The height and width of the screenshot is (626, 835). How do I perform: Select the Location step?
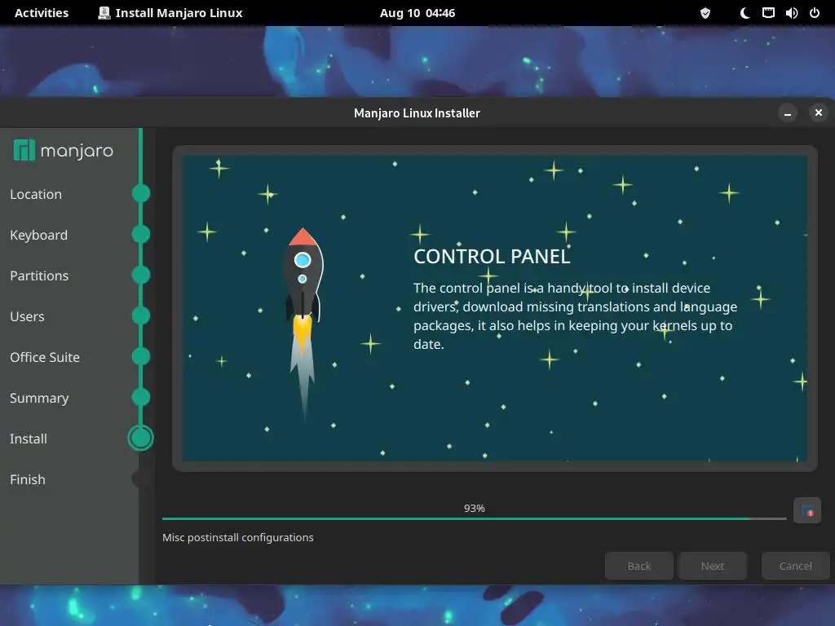36,194
